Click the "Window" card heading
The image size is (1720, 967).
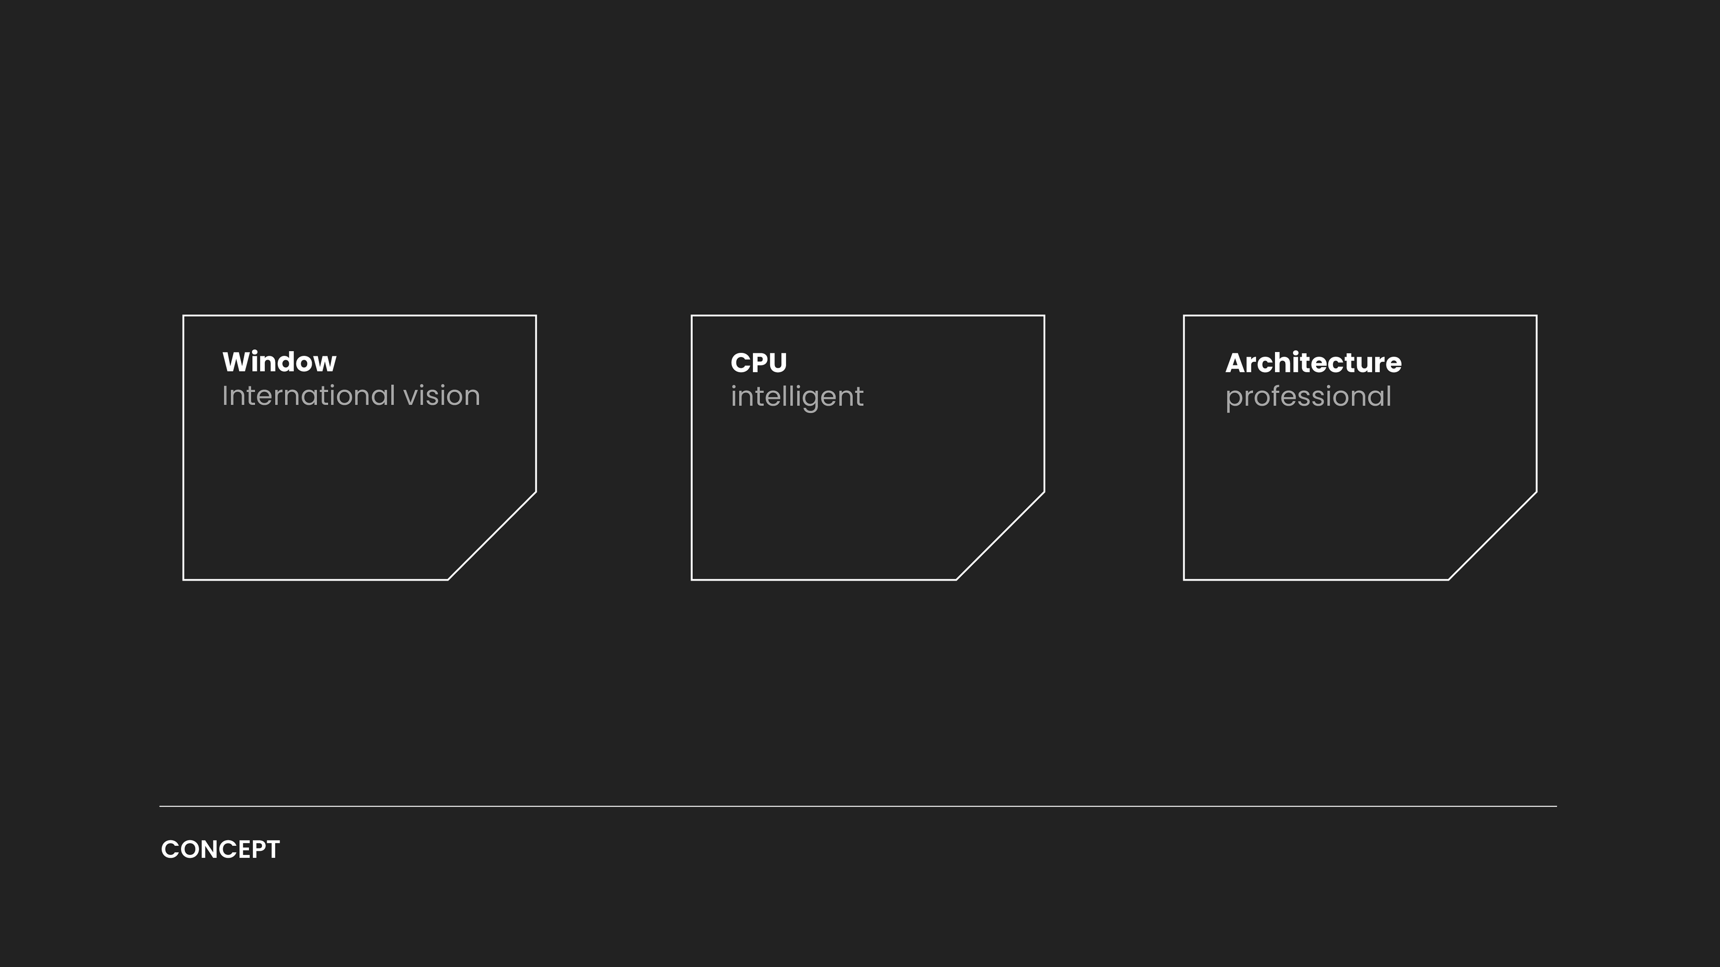[279, 362]
